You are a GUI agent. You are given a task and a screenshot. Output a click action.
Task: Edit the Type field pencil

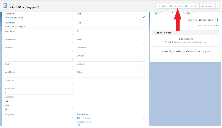[72, 59]
